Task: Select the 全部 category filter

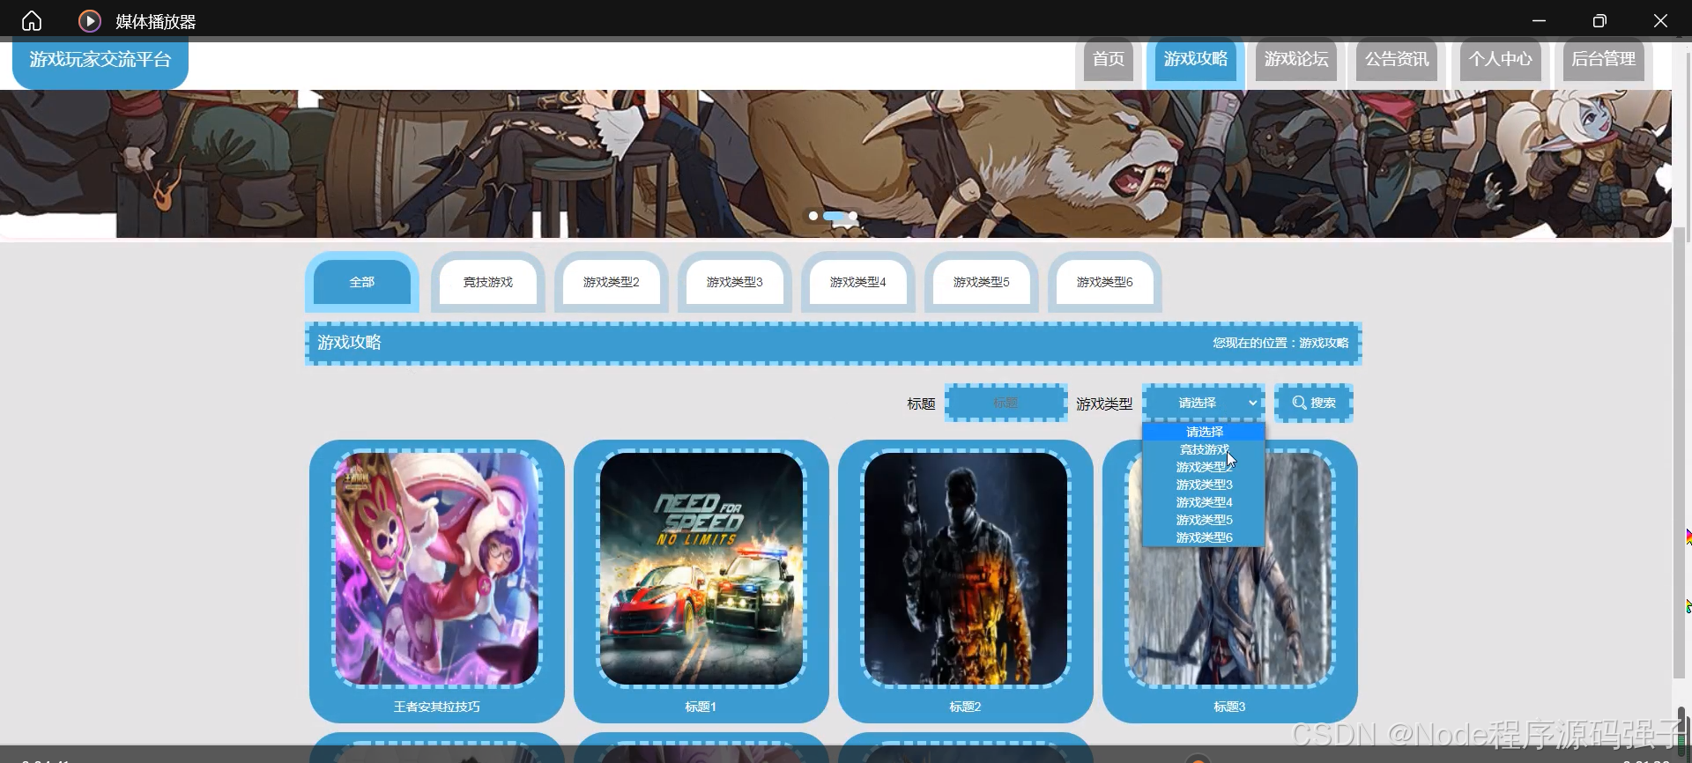Action: pos(362,282)
